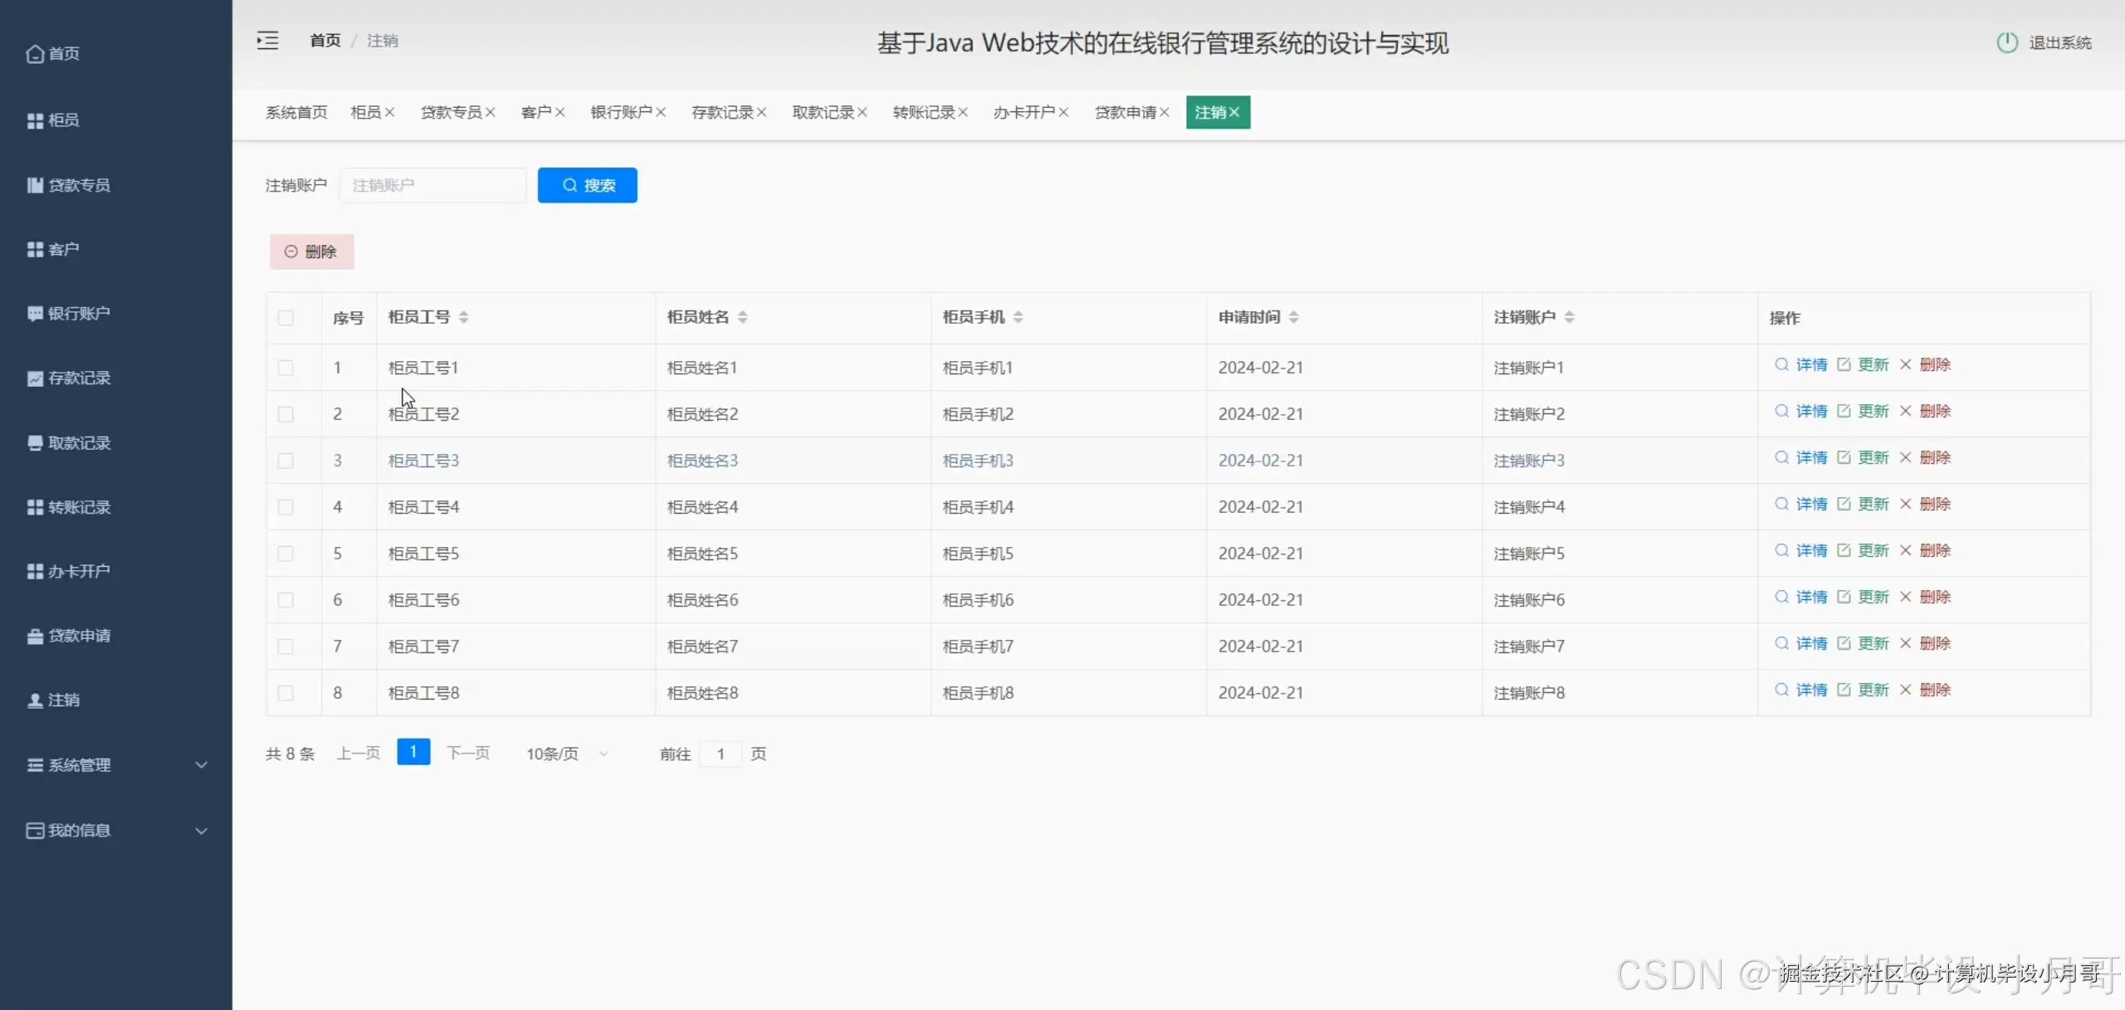This screenshot has width=2125, height=1010.
Task: Check the checkbox for row 3
Action: coord(286,461)
